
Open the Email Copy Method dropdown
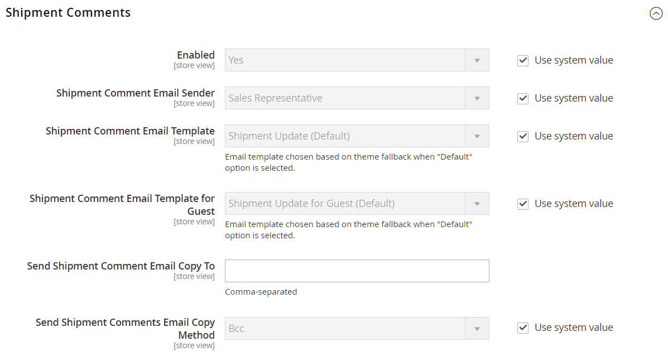pyautogui.click(x=346, y=329)
